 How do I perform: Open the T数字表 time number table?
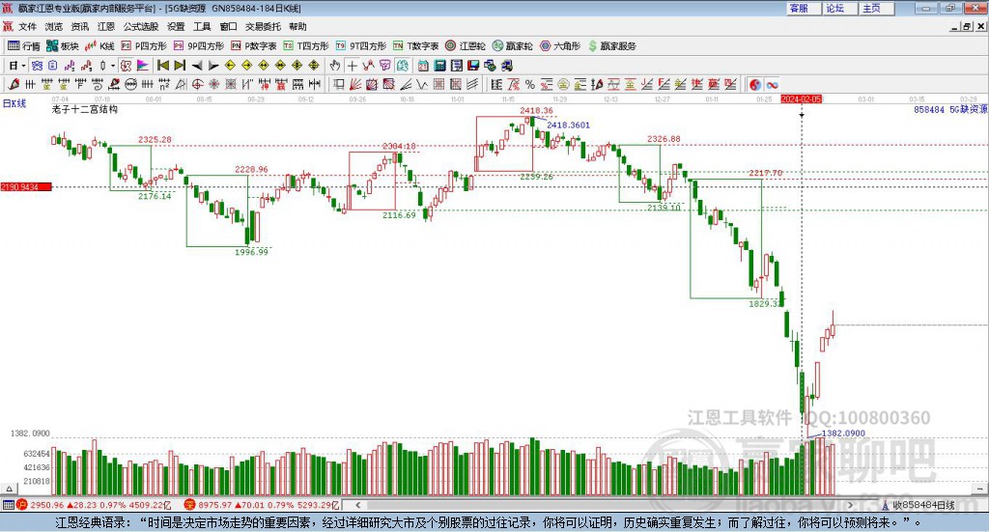click(x=415, y=46)
